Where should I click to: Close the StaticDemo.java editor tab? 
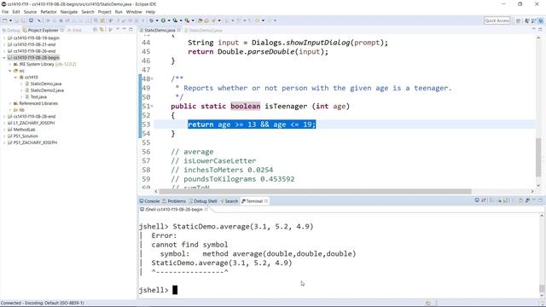pos(179,31)
